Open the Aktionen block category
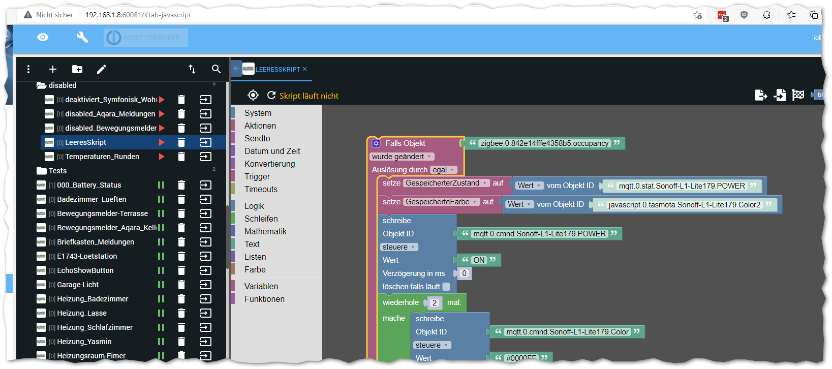This screenshot has height=369, width=832. point(260,126)
